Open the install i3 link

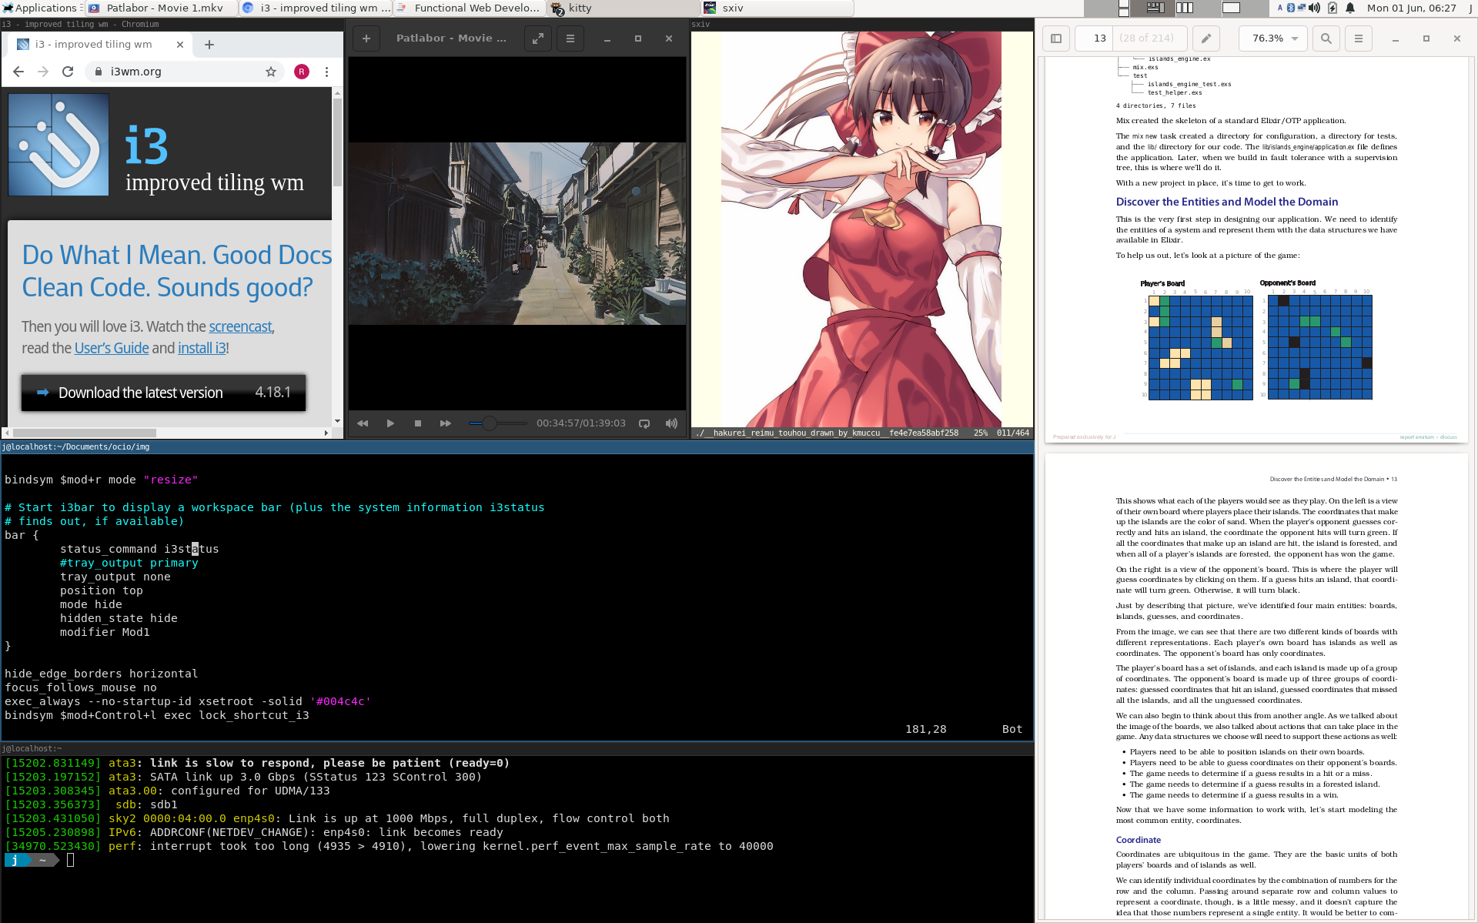tap(202, 348)
